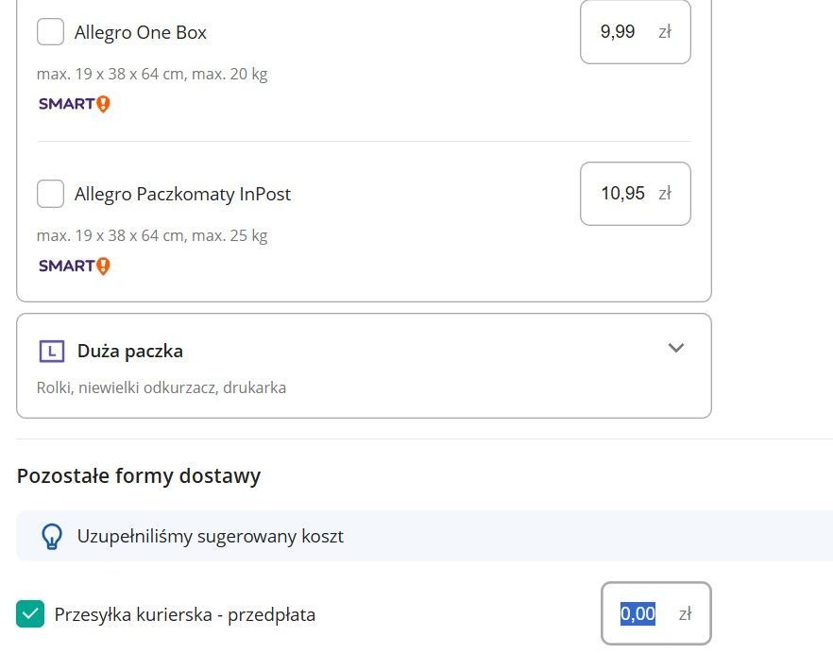Click the max. 25 kg size limit text
Image resolution: width=833 pixels, height=654 pixels.
coord(152,235)
